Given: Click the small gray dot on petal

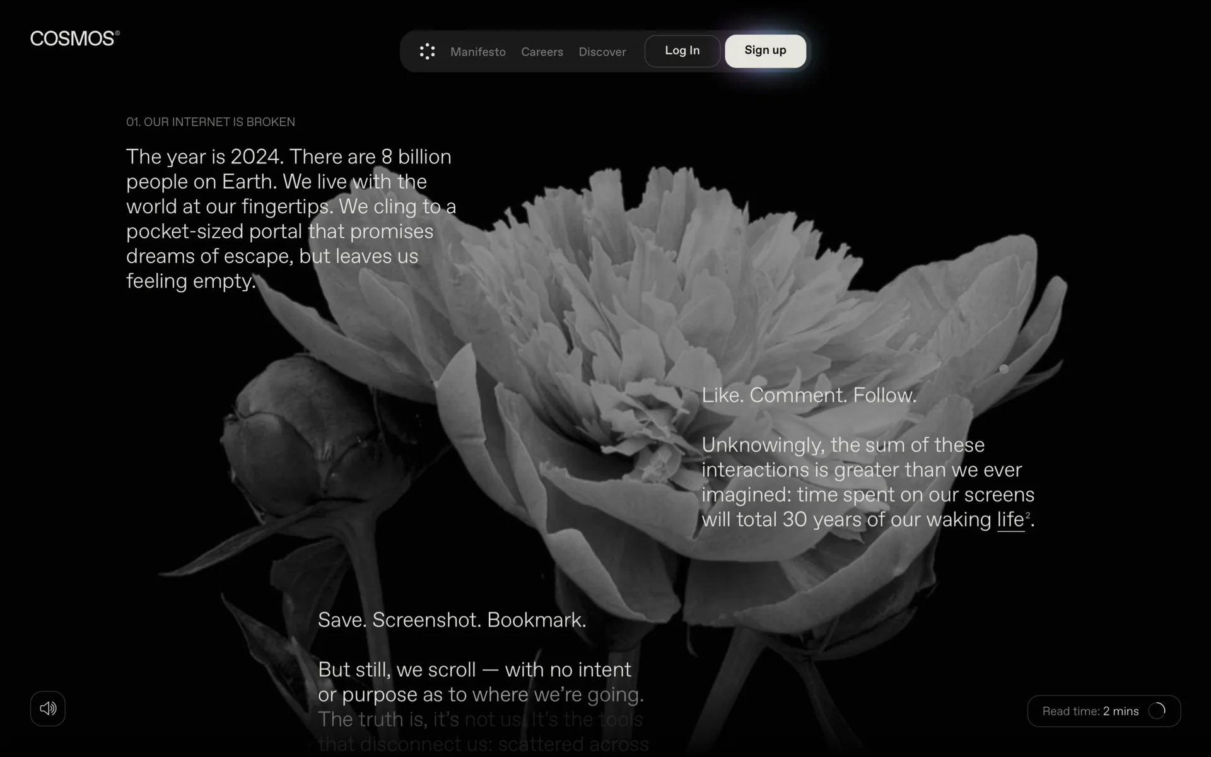Looking at the screenshot, I should [1003, 369].
